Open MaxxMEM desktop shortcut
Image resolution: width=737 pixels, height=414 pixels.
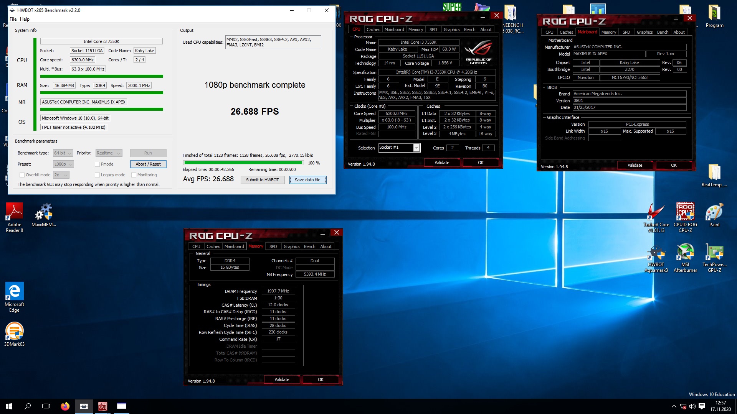tap(44, 215)
